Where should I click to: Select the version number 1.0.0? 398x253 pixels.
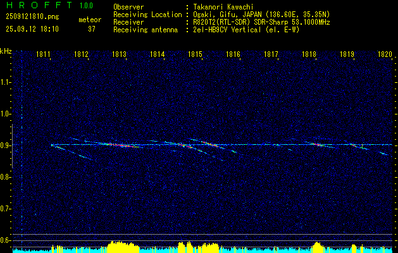(86, 6)
